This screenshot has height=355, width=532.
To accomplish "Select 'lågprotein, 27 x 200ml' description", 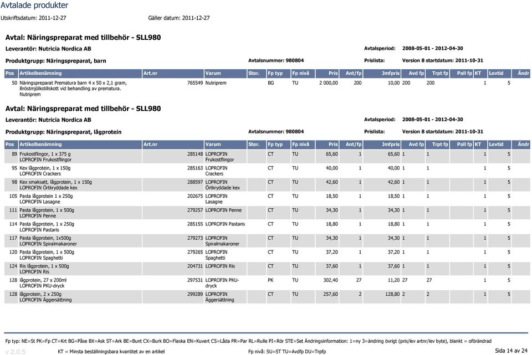I will coord(43,280).
